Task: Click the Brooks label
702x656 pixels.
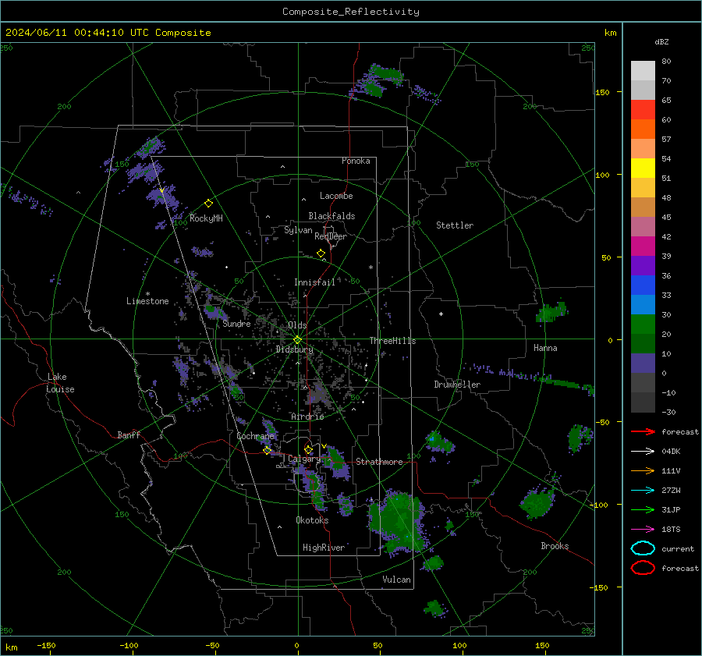Action: click(x=555, y=546)
